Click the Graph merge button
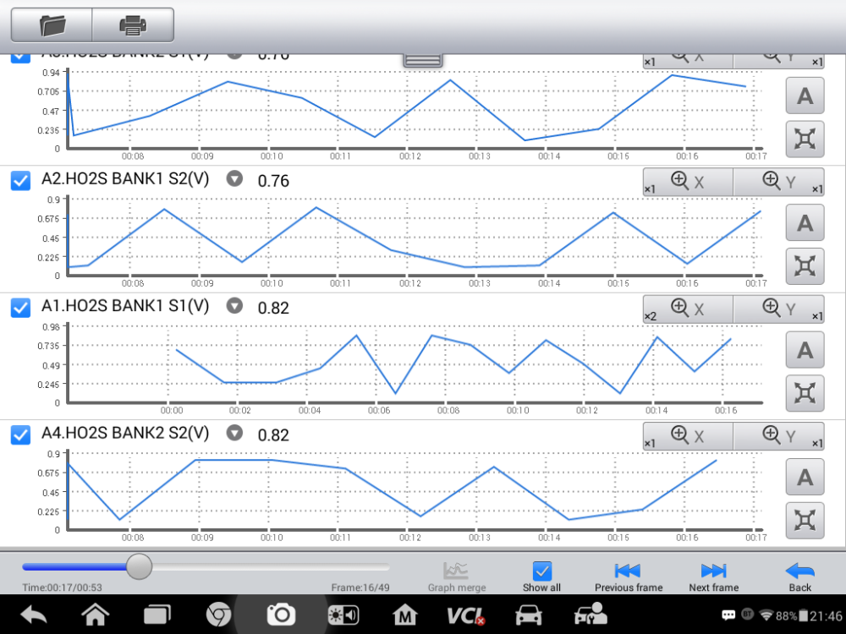Viewport: 846px width, 634px height. pos(457,577)
